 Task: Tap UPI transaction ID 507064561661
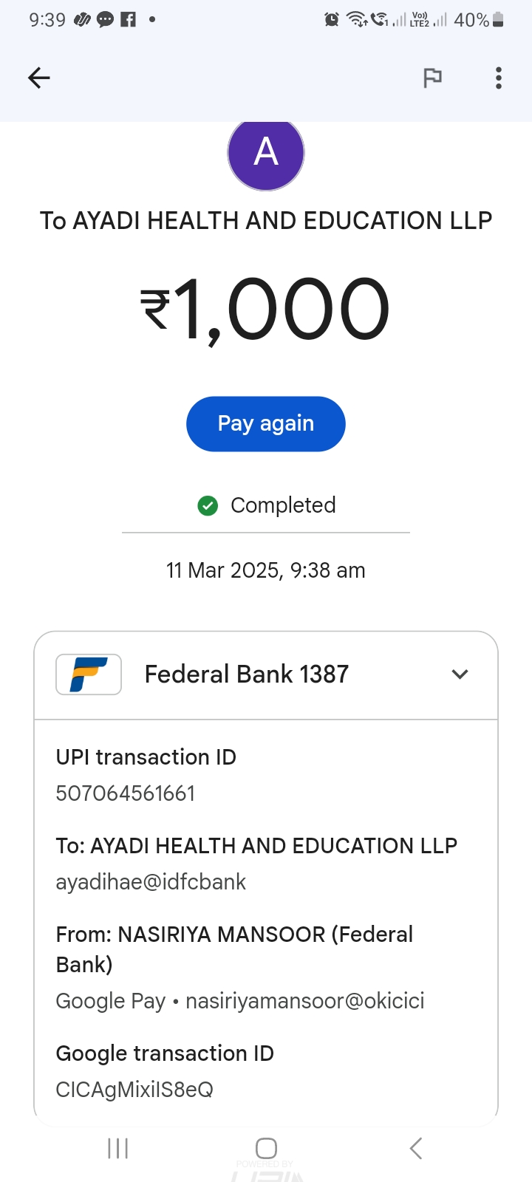[x=126, y=793]
